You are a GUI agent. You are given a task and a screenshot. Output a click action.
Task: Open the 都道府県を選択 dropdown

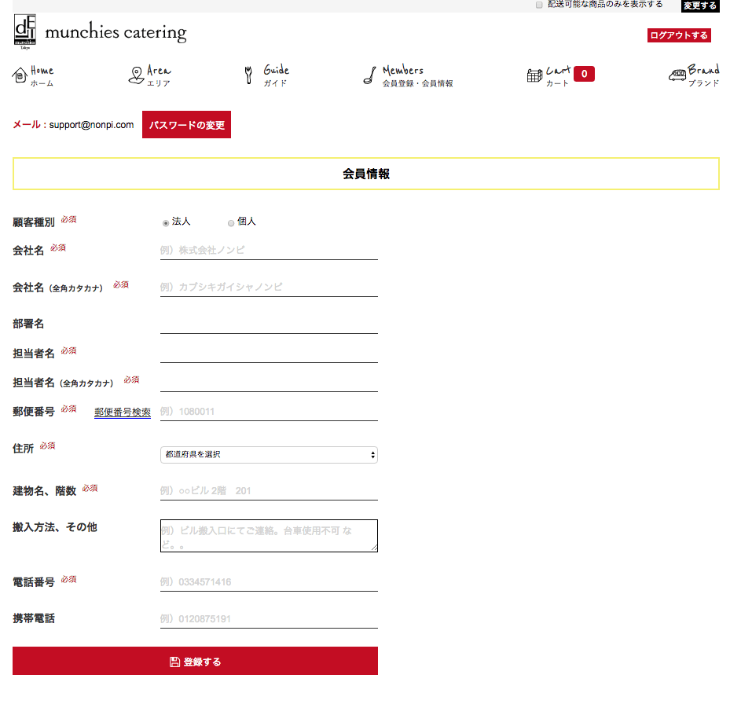269,455
